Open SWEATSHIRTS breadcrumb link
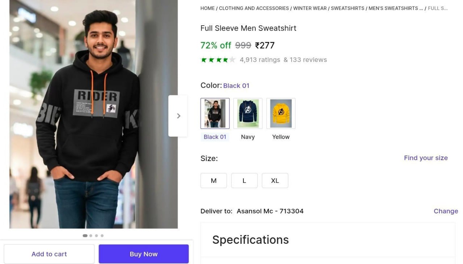The height and width of the screenshot is (264, 463). click(347, 8)
